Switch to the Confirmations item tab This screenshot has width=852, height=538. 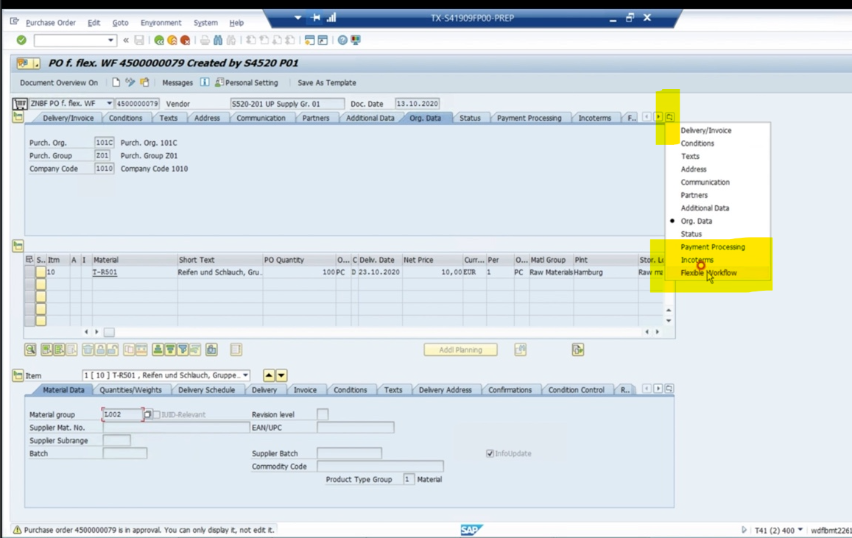[x=510, y=390]
